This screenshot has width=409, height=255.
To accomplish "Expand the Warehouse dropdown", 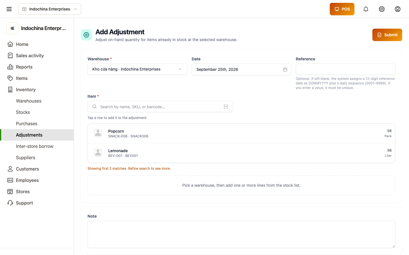I will 137,69.
